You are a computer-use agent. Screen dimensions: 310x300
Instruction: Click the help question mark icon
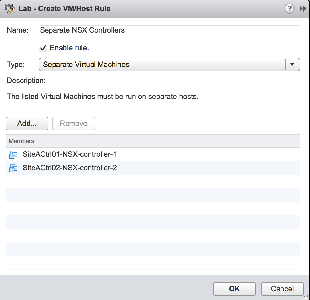[x=289, y=9]
